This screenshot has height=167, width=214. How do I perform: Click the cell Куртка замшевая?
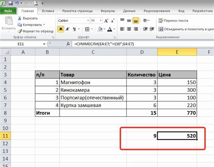point(93,105)
